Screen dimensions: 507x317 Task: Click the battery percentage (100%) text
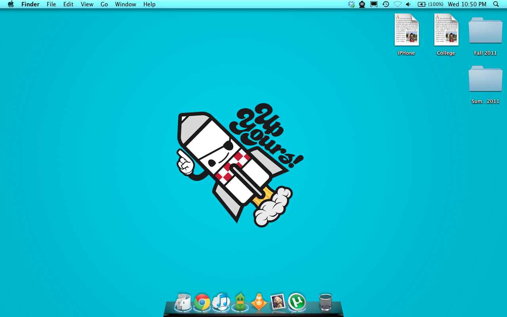(436, 4)
